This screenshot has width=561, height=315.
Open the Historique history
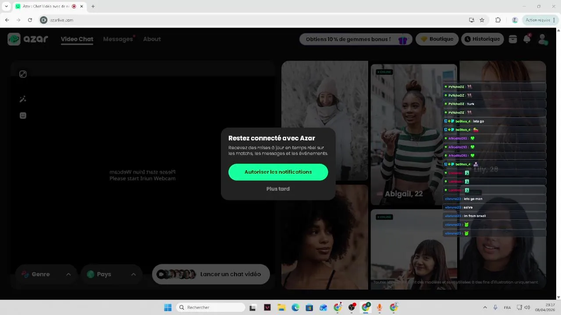pos(482,39)
